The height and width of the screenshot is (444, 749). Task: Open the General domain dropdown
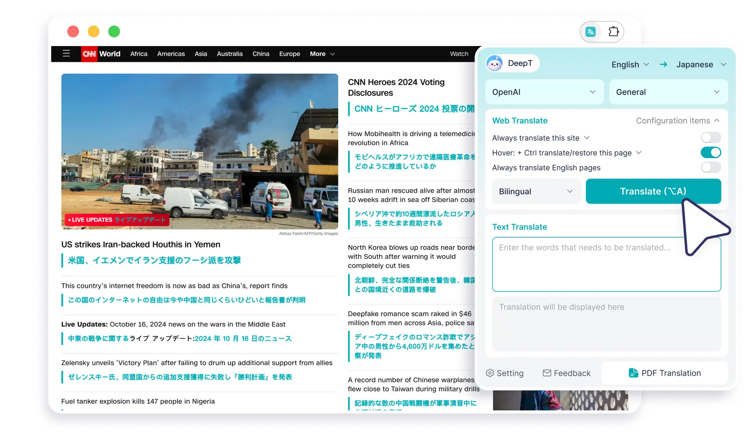(668, 92)
